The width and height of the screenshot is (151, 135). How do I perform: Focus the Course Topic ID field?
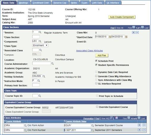pos(35,96)
